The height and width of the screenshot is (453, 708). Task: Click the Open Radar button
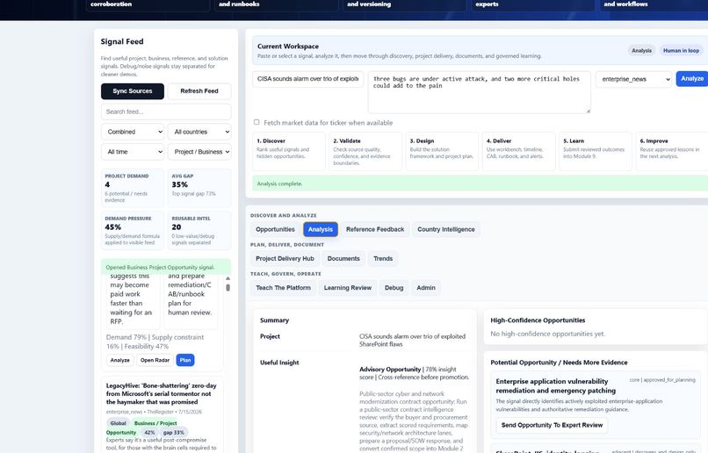pyautogui.click(x=155, y=360)
